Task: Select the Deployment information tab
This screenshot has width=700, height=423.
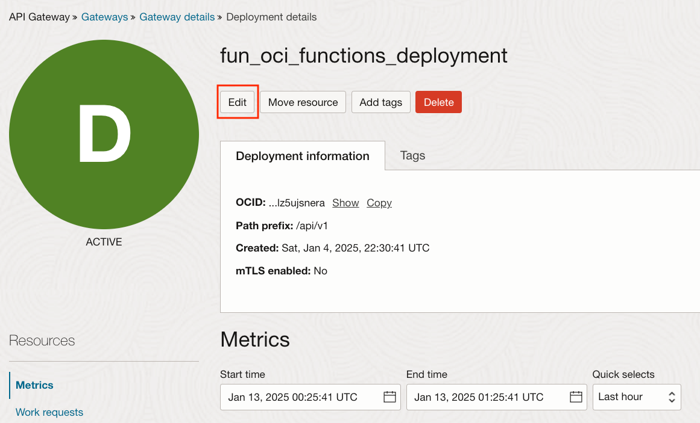Action: click(x=302, y=156)
